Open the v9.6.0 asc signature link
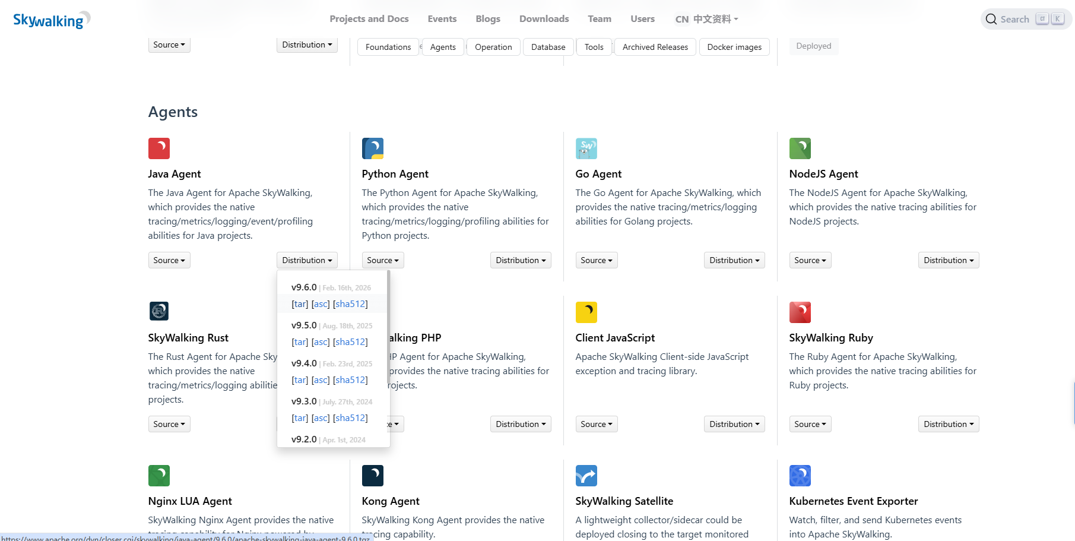 321,304
